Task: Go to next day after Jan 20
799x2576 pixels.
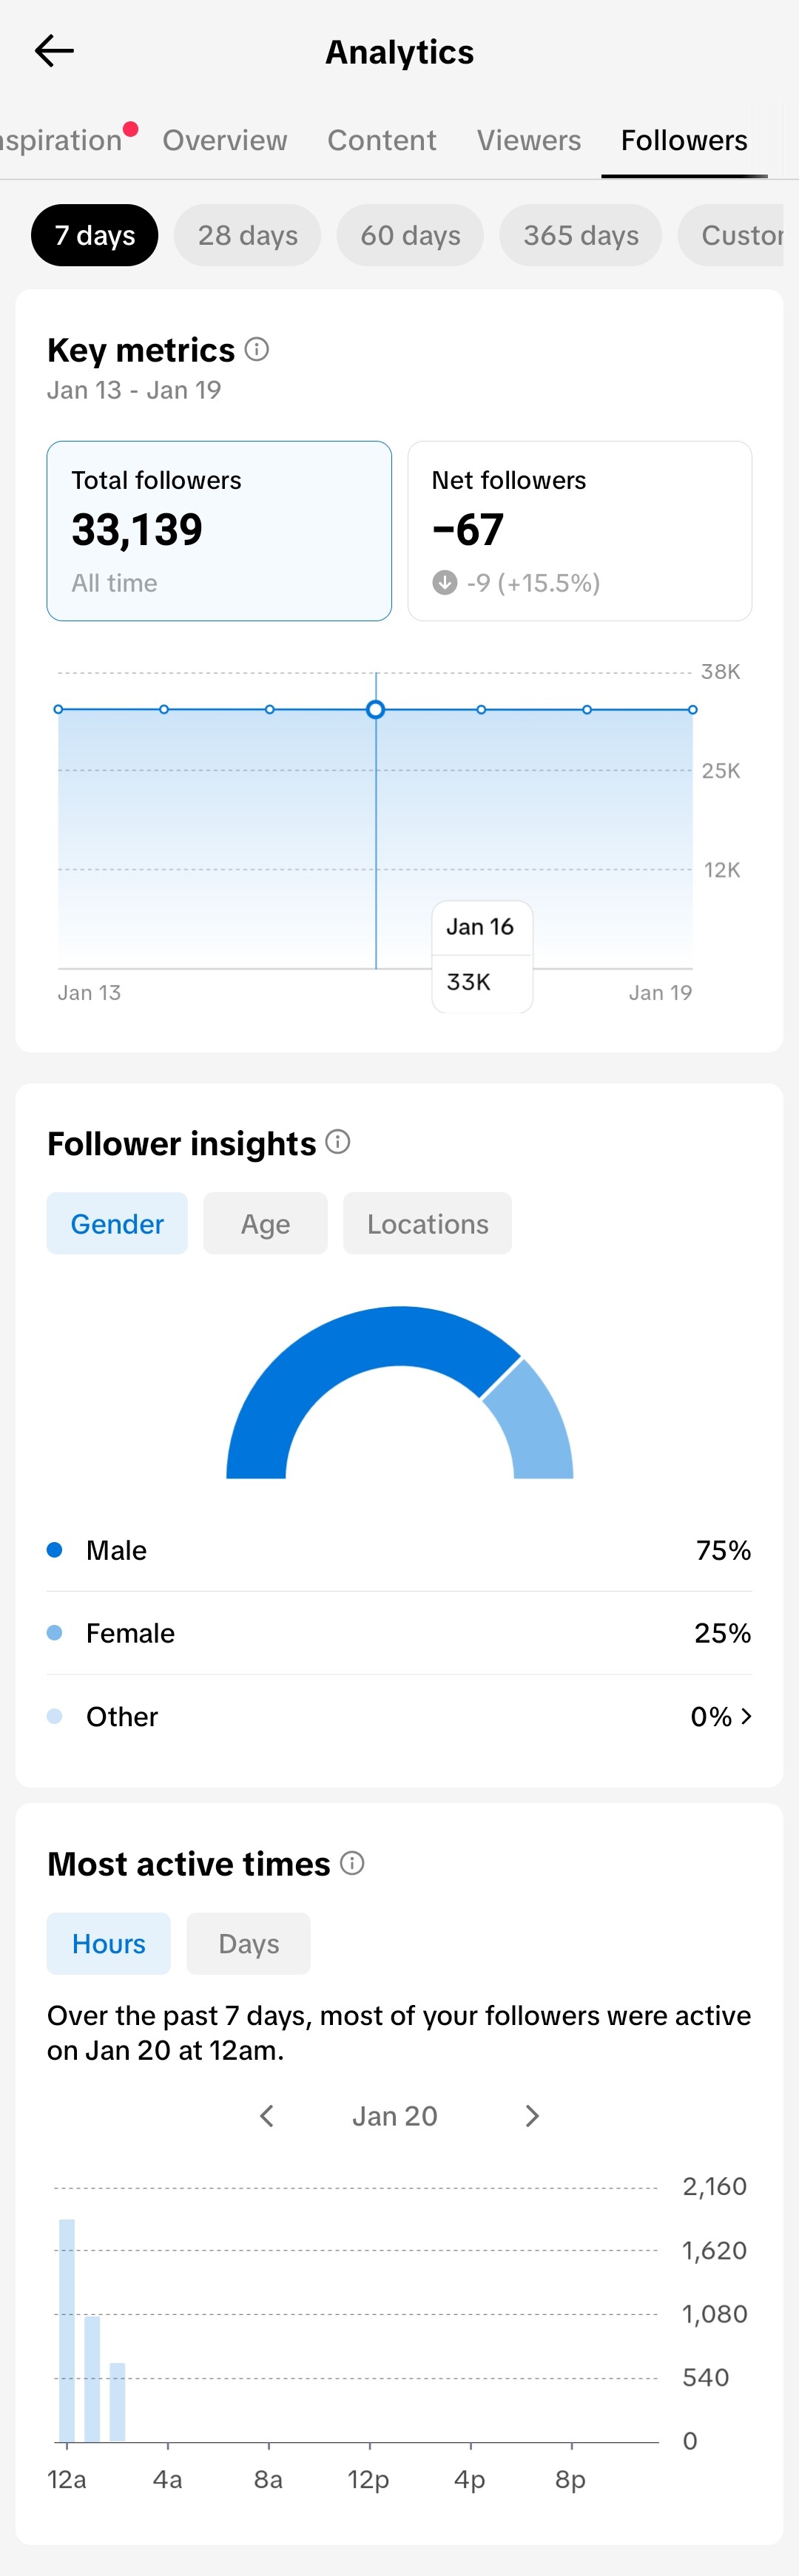Action: pyautogui.click(x=532, y=2115)
